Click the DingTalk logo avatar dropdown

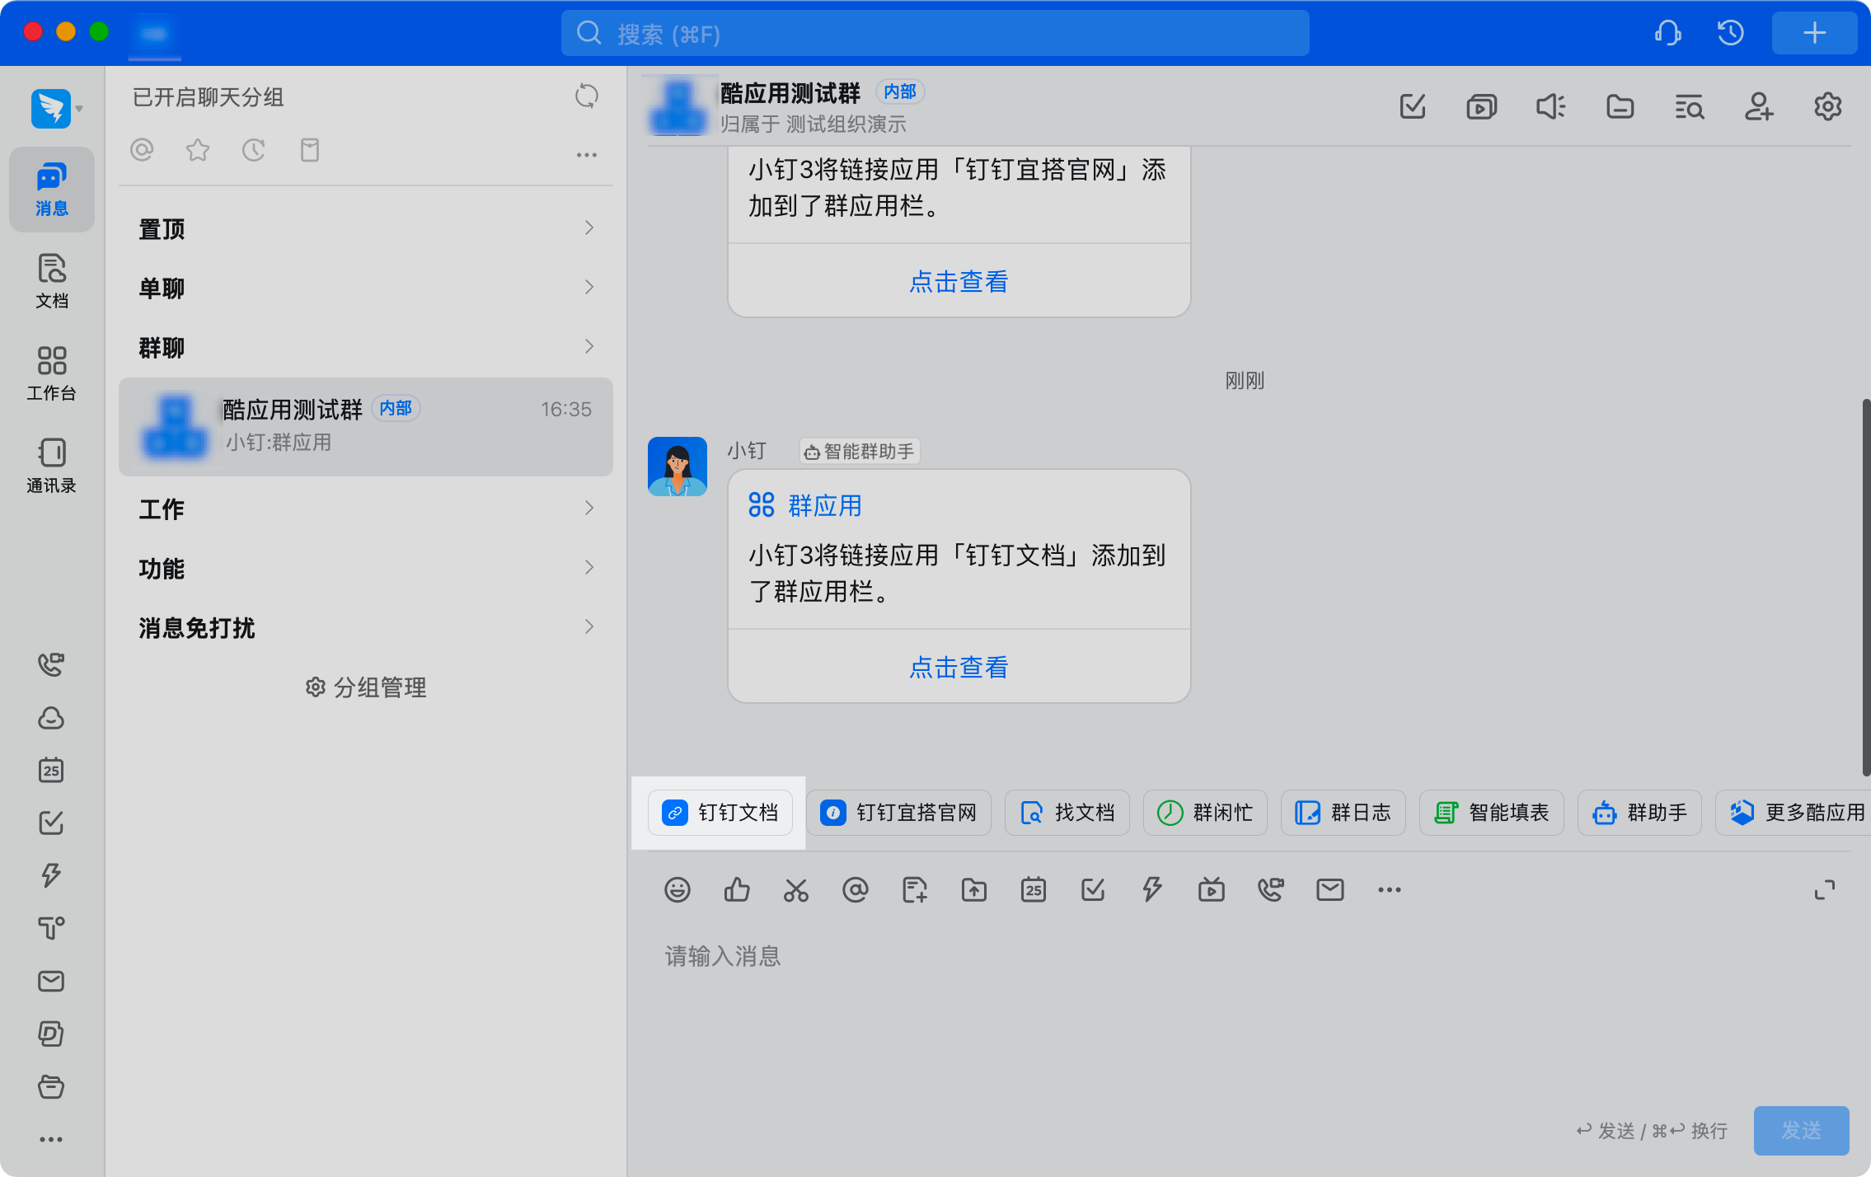56,108
